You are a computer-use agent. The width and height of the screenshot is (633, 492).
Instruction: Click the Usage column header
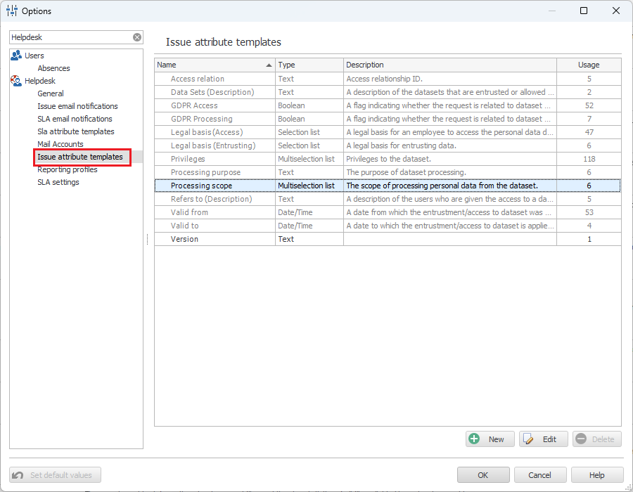point(588,65)
